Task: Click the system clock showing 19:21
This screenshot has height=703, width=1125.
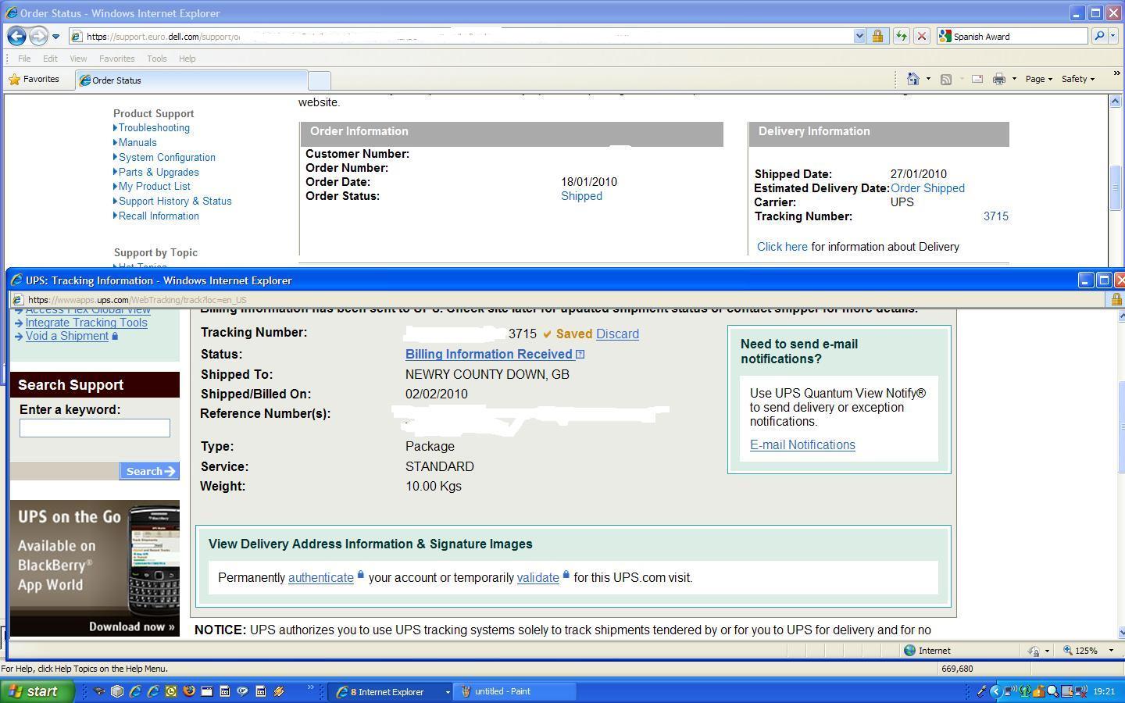Action: point(1104,691)
